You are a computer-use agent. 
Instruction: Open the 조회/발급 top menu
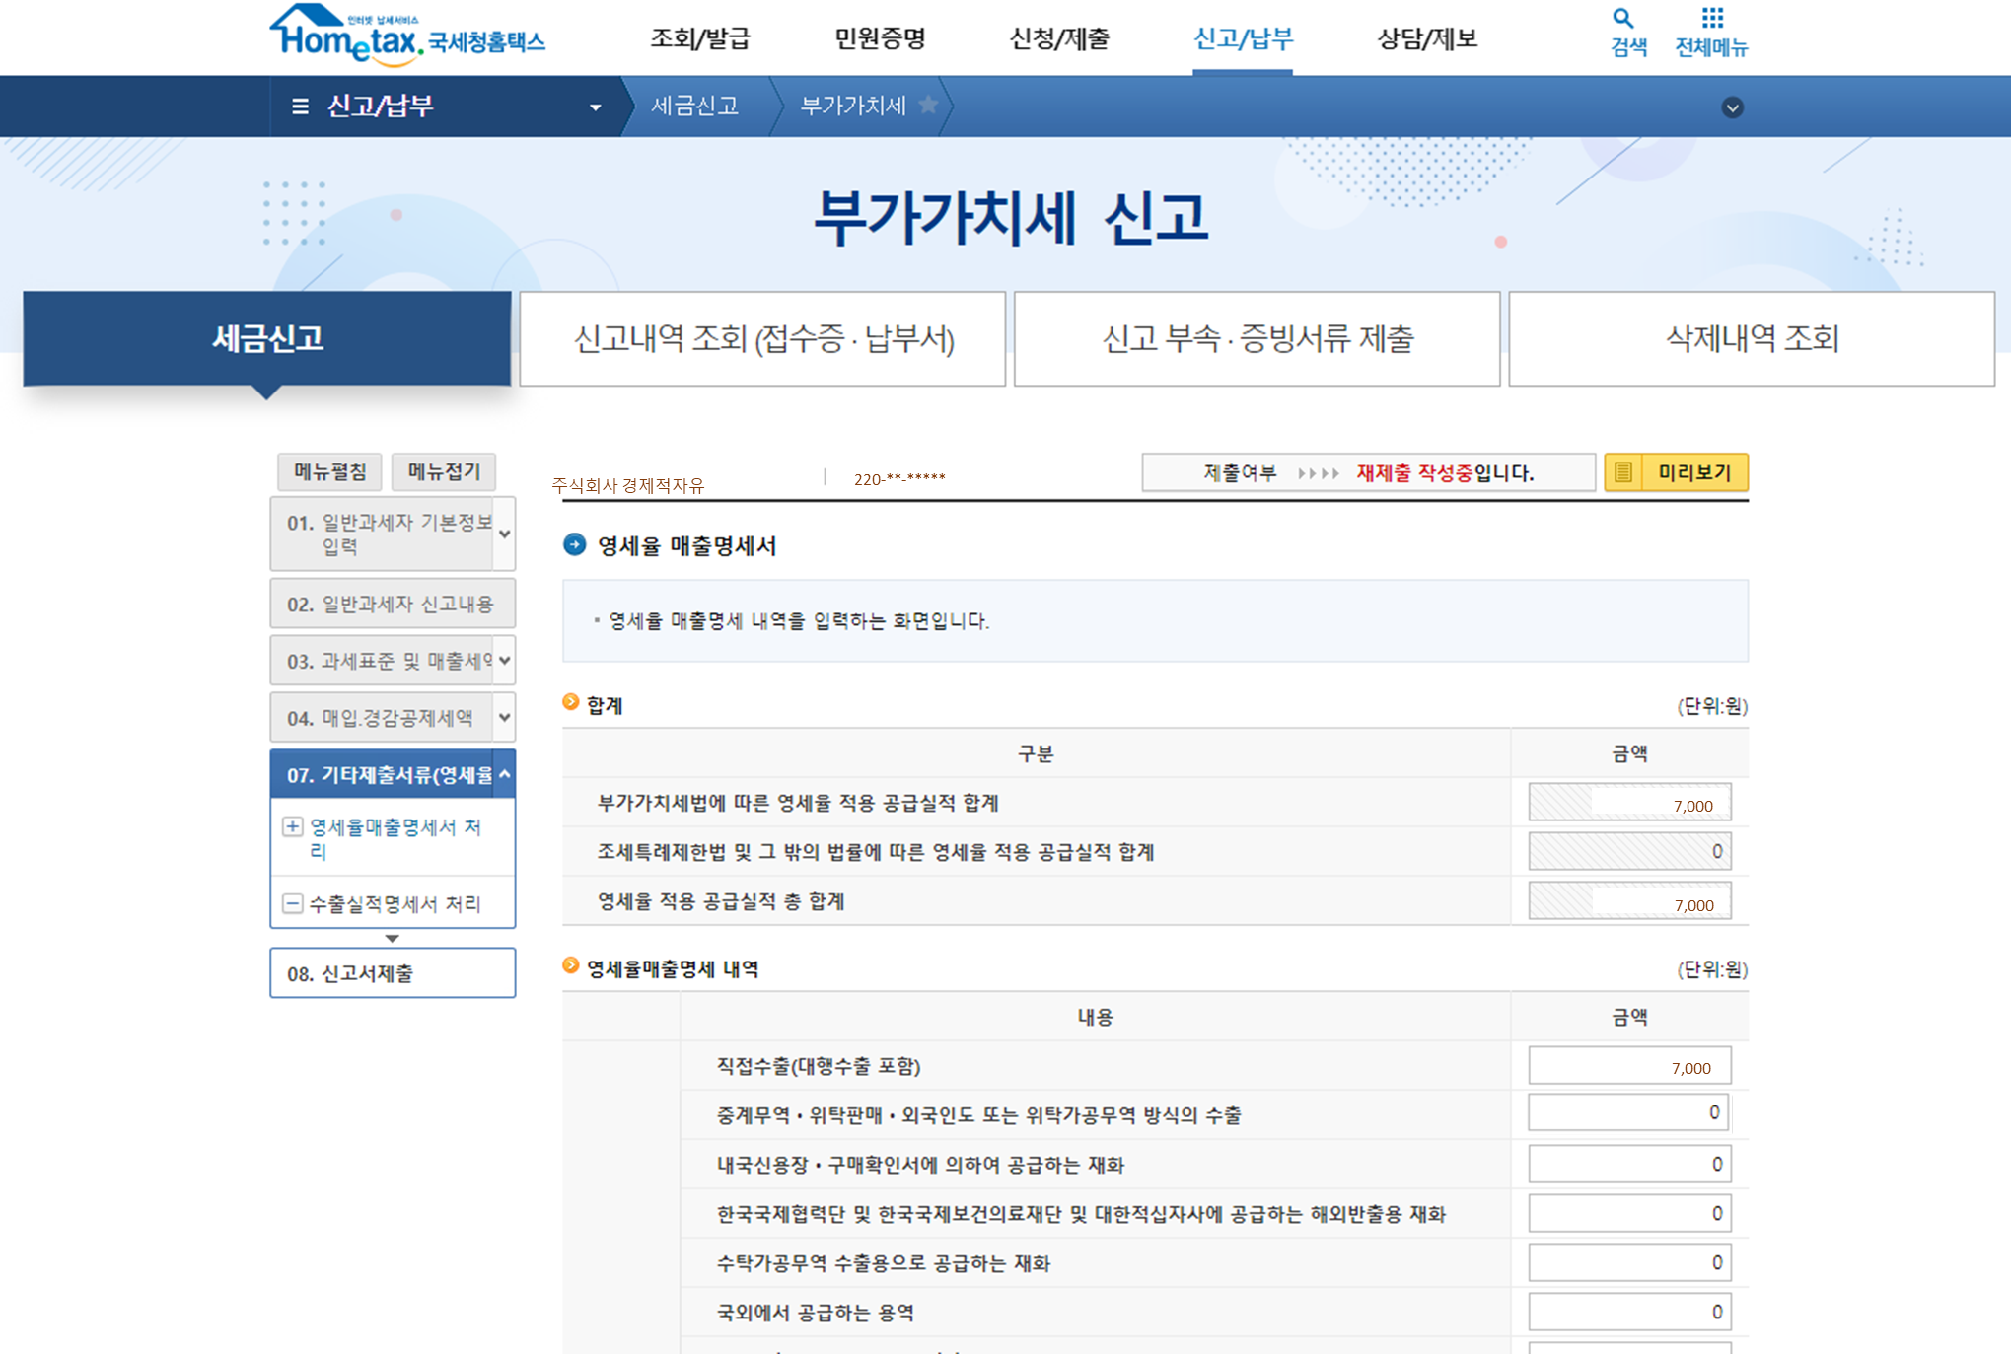tap(699, 38)
